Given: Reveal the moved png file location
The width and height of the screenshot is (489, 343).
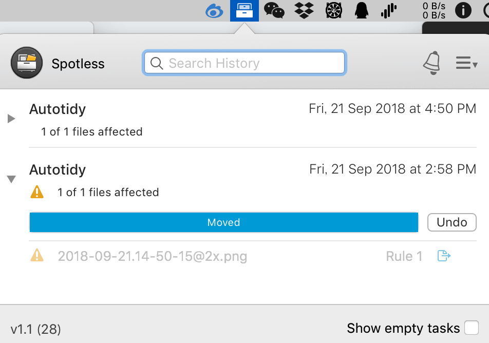Looking at the screenshot, I should pyautogui.click(x=444, y=256).
